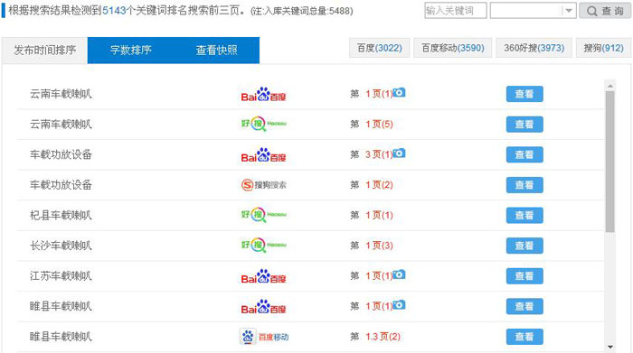Click Sogou search logo in 车载功放设备 row
The height and width of the screenshot is (353, 633).
coord(264,185)
